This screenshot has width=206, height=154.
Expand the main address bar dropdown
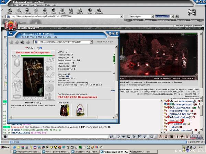click(x=122, y=16)
